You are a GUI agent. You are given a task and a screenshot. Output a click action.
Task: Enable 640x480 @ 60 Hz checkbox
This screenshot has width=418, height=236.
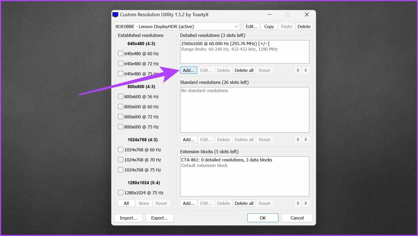pyautogui.click(x=121, y=54)
